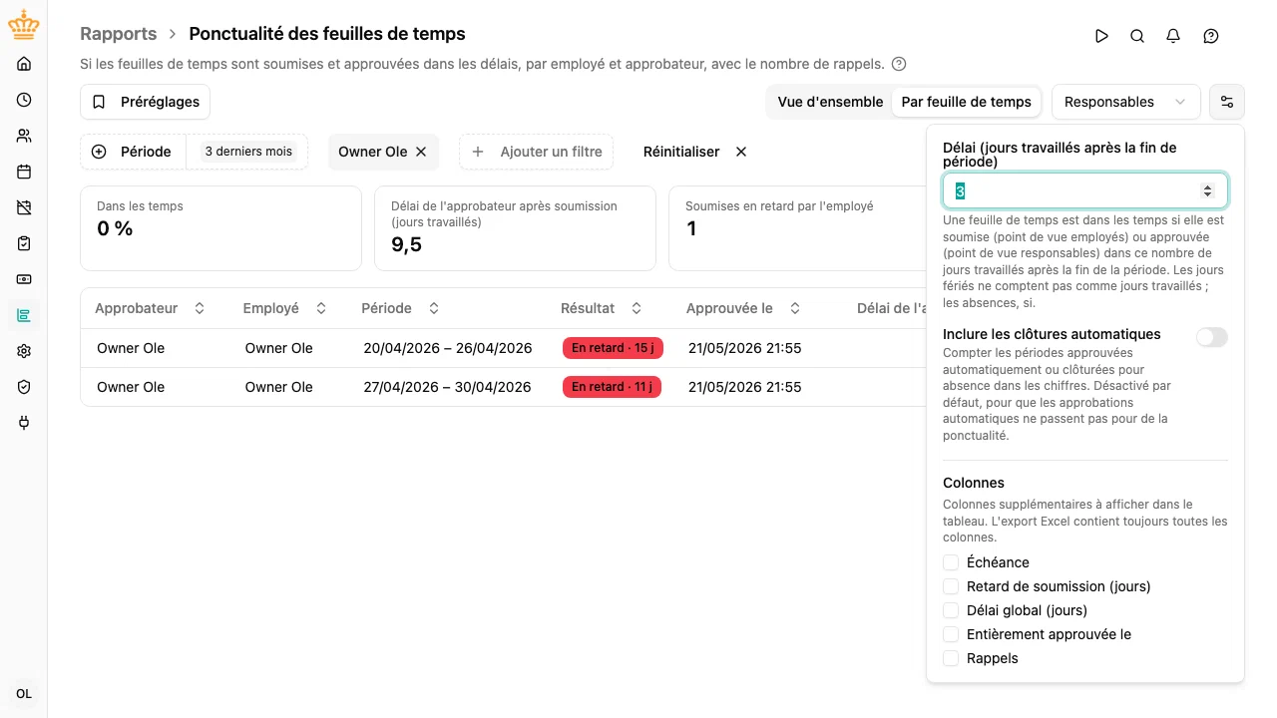Open the notifications bell
1277x718 pixels.
(x=1173, y=36)
